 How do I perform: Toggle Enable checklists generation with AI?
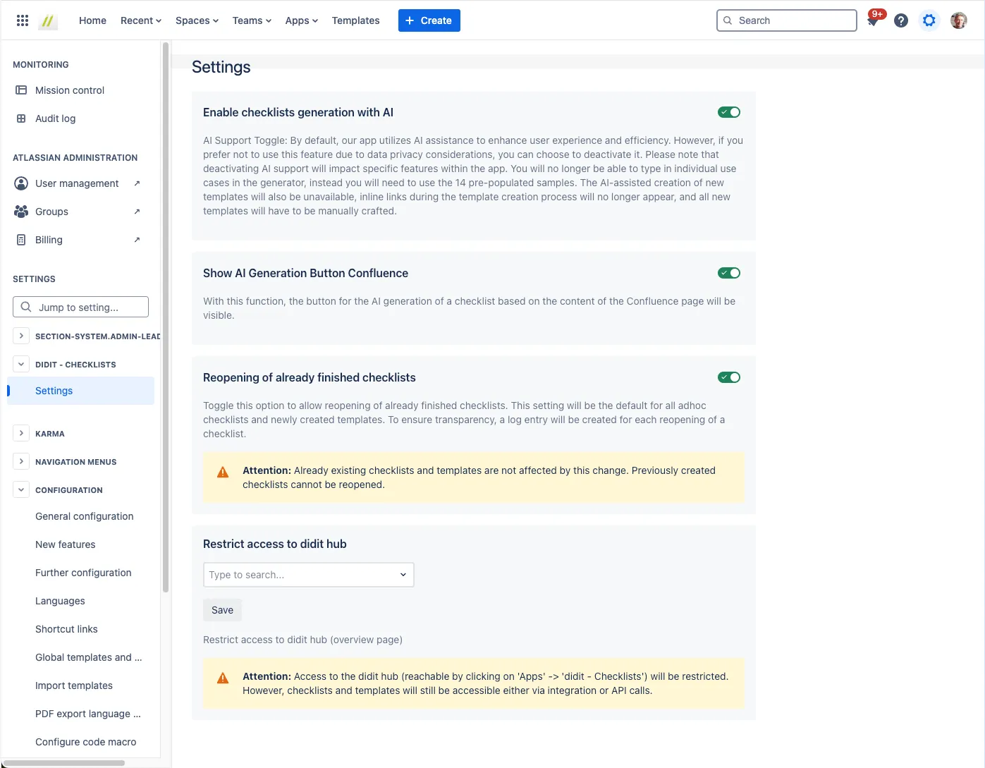[729, 112]
